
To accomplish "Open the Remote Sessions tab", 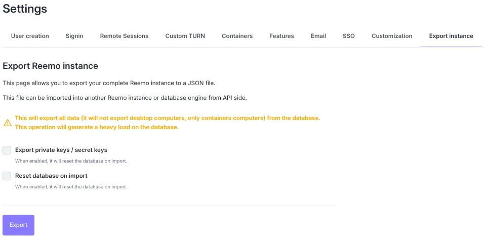I will coord(124,36).
